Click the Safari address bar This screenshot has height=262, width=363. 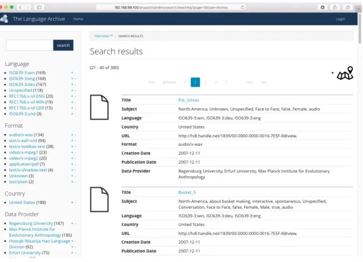point(171,8)
